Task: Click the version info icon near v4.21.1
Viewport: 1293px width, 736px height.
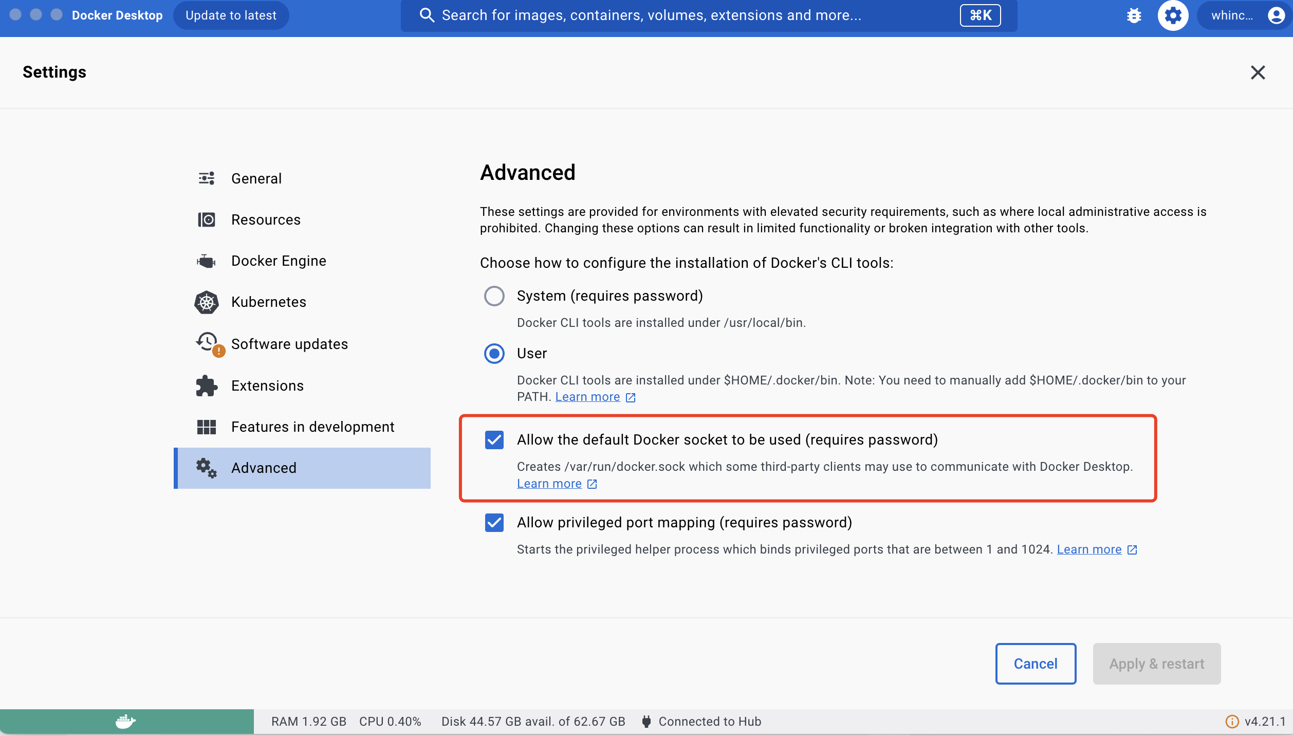Action: pyautogui.click(x=1231, y=722)
